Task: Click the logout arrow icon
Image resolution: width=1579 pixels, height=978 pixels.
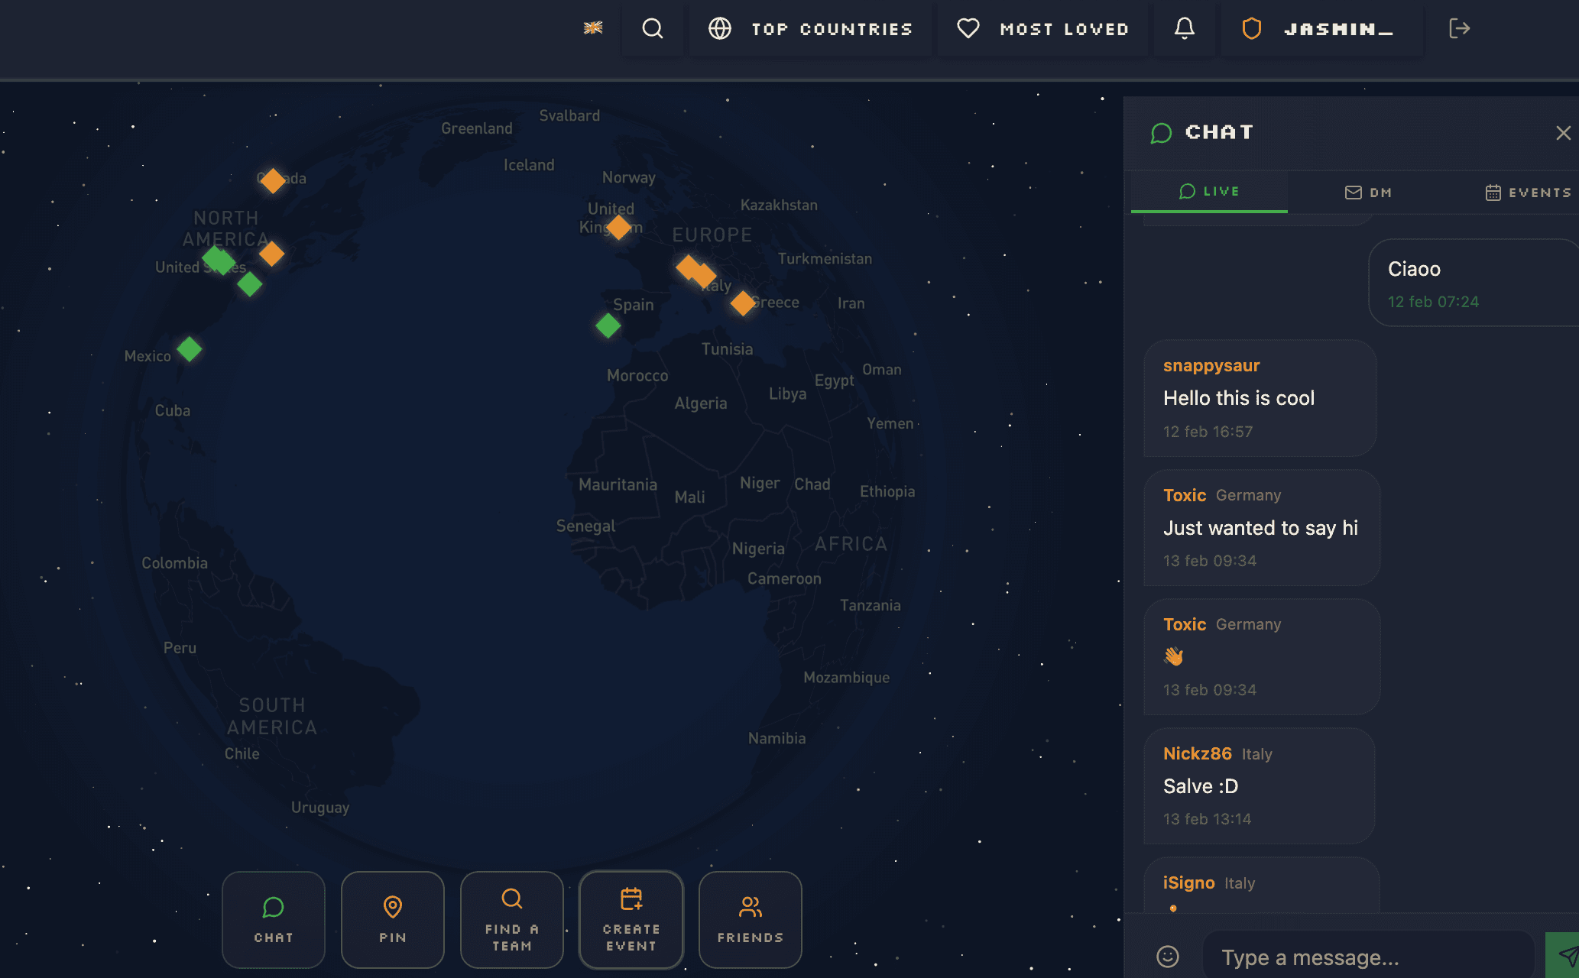Action: [1460, 29]
